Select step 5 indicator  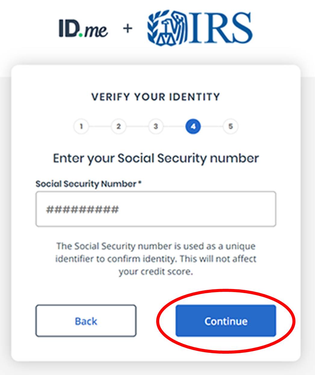[x=230, y=127]
